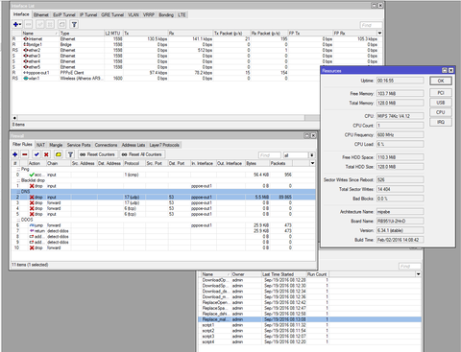Viewport: 461px width, 352px height.
Task: Click the add action icon on rule 8
Action: (x=32, y=237)
